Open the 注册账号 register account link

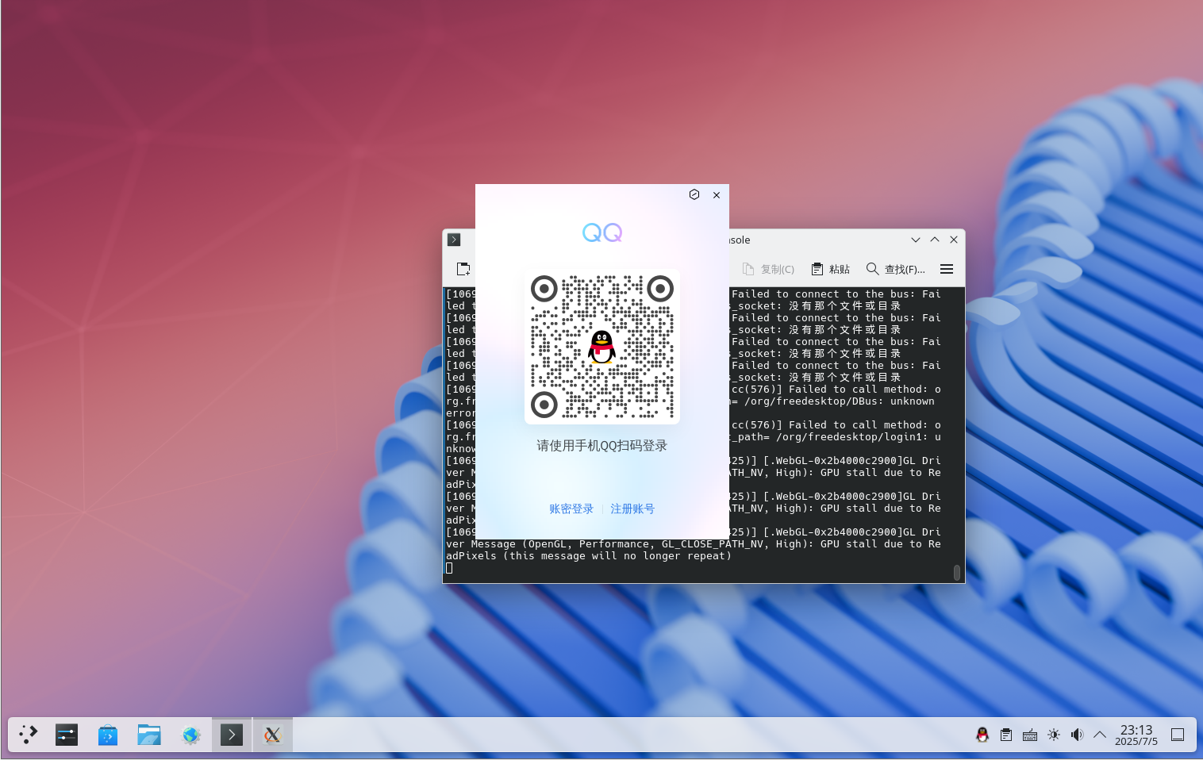(632, 509)
